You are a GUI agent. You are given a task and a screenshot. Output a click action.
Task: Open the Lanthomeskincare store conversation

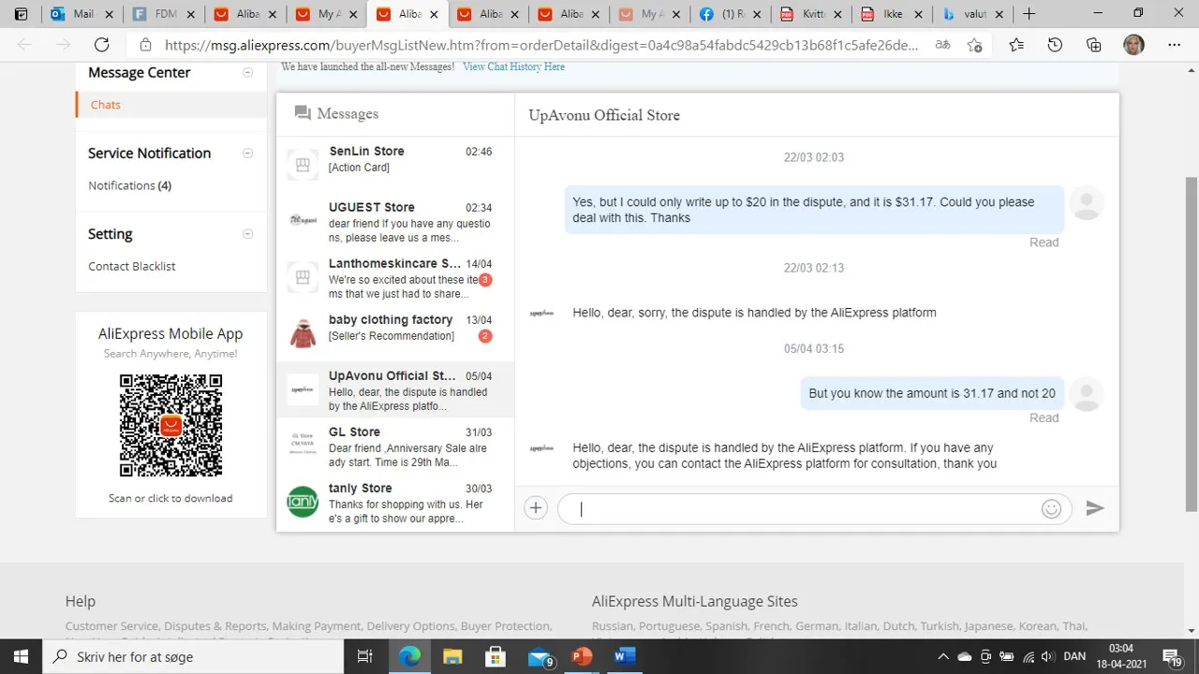(x=395, y=277)
